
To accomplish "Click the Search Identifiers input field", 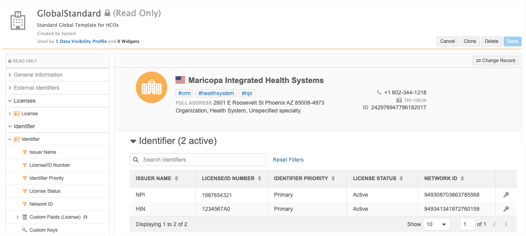I will [x=198, y=160].
